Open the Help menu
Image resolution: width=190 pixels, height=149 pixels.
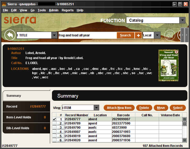[x=80, y=10]
